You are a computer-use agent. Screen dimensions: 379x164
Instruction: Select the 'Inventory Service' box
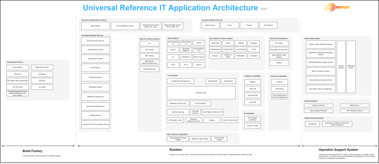(x=95, y=116)
